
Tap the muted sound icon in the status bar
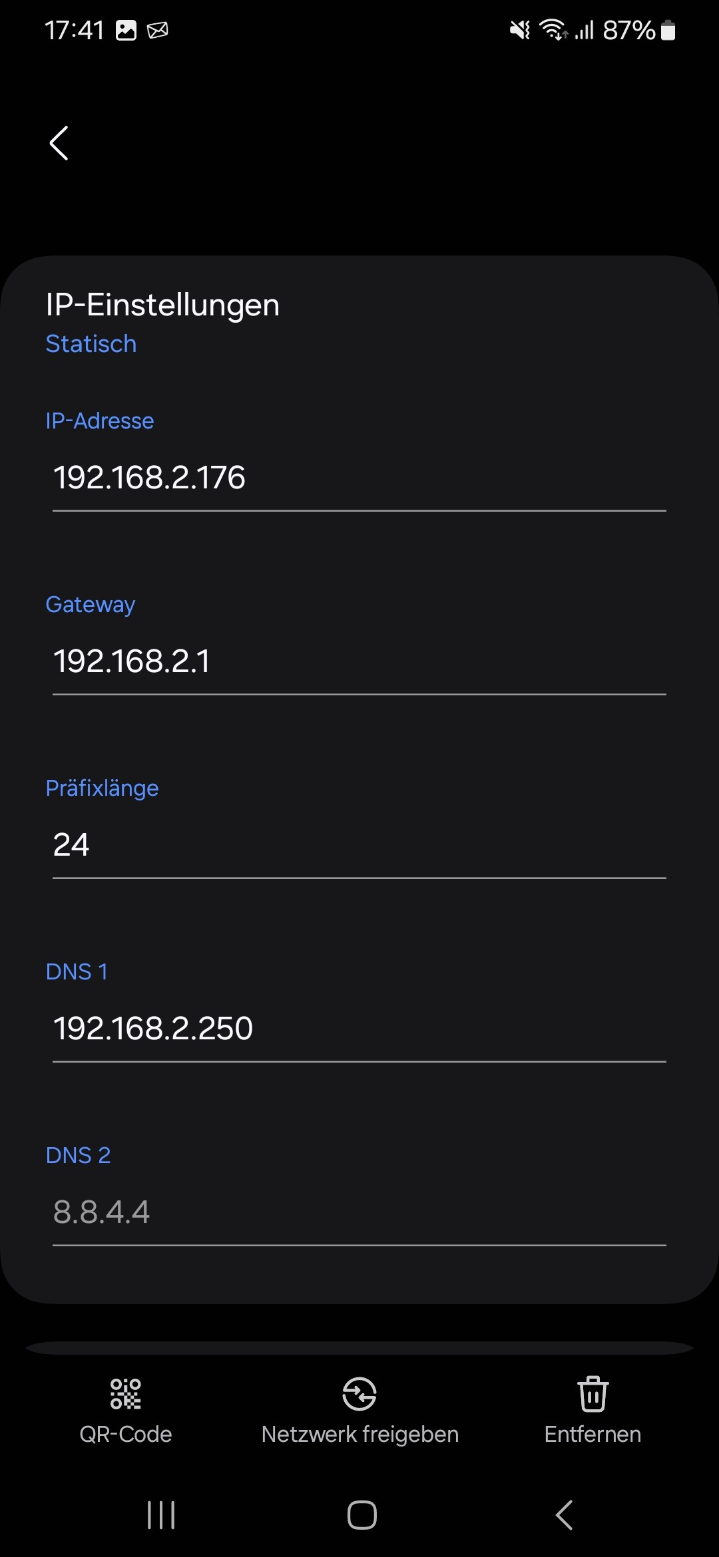(520, 30)
